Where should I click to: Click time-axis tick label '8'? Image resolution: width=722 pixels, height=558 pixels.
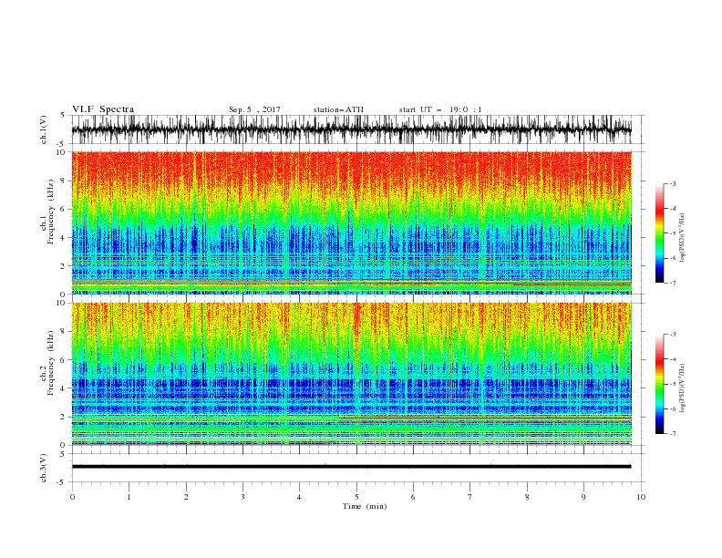pos(527,497)
